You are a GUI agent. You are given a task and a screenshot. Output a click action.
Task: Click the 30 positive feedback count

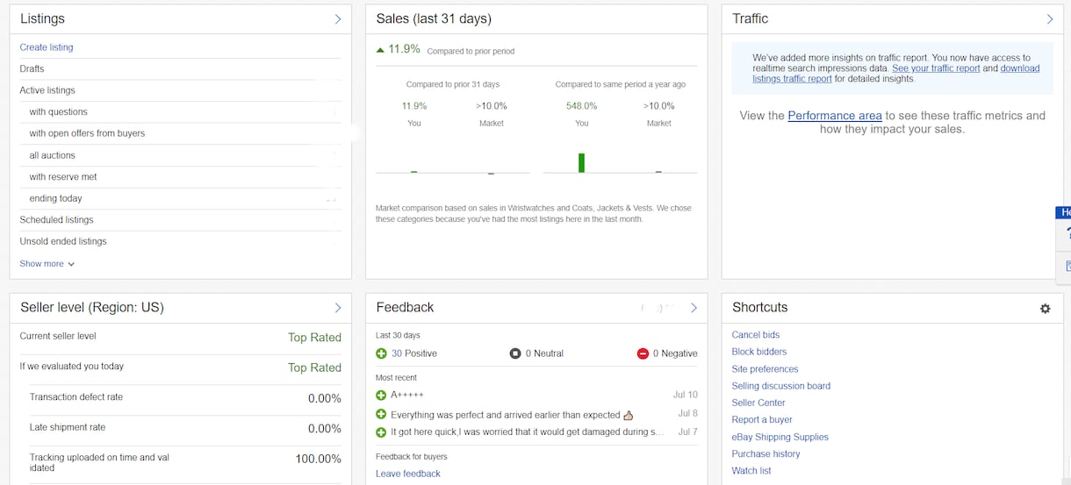point(397,353)
